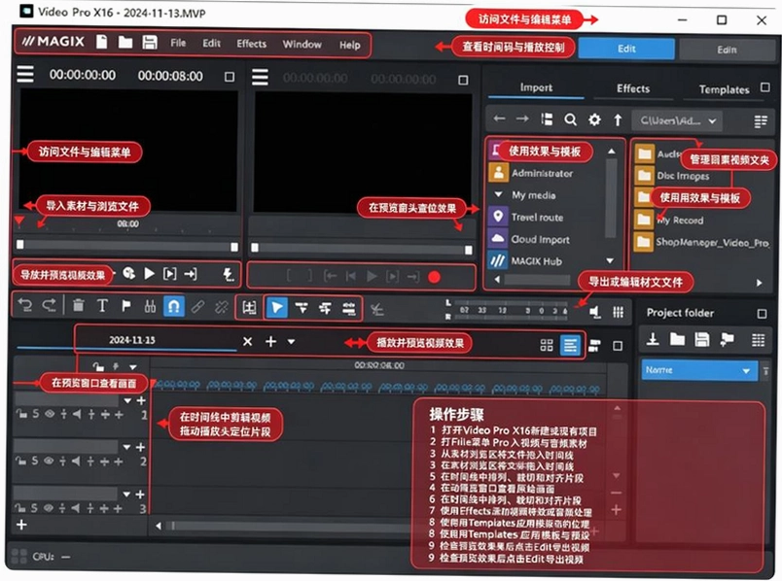The width and height of the screenshot is (782, 581).
Task: Open the Window menu
Action: pos(302,45)
